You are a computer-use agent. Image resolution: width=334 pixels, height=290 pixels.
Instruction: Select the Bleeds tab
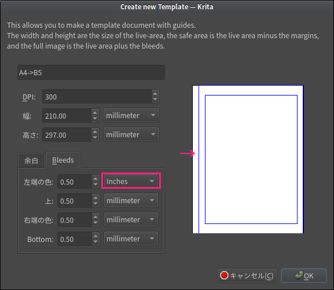pyautogui.click(x=63, y=160)
